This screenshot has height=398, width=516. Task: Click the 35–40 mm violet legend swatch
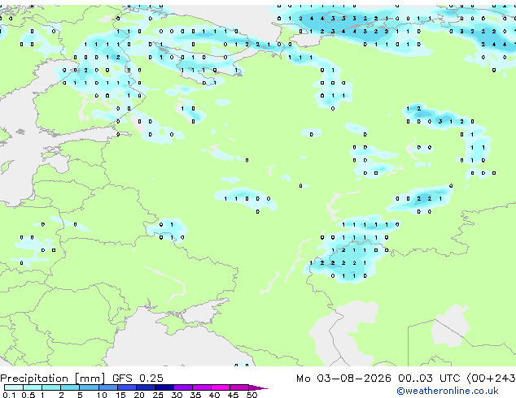click(202, 387)
